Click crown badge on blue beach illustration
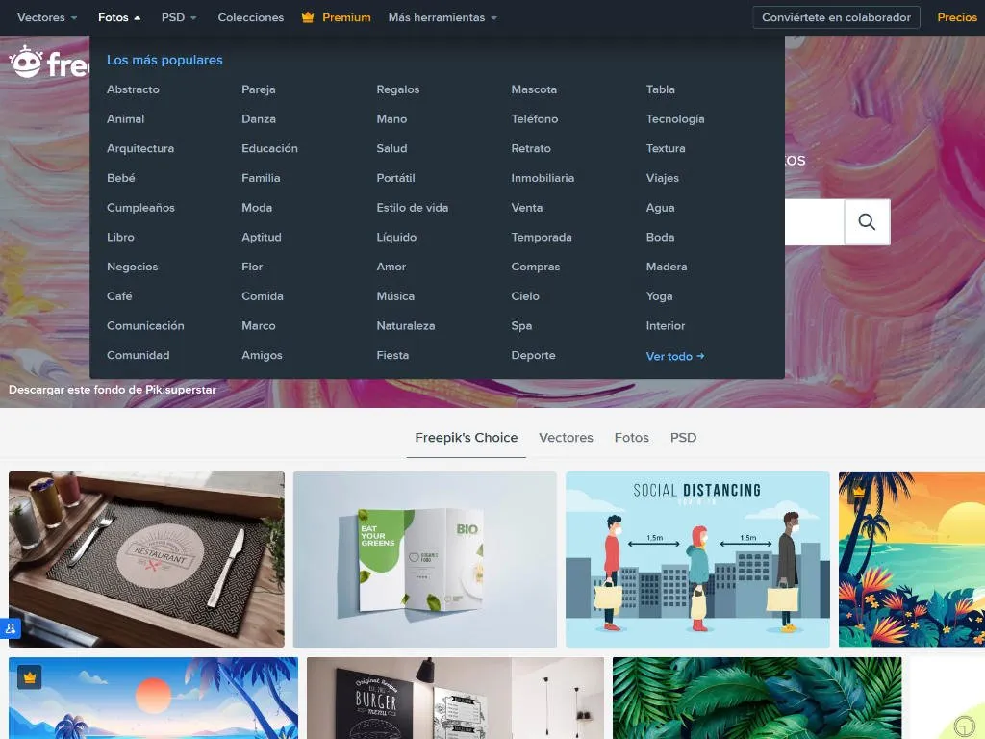This screenshot has height=739, width=985. tap(30, 677)
